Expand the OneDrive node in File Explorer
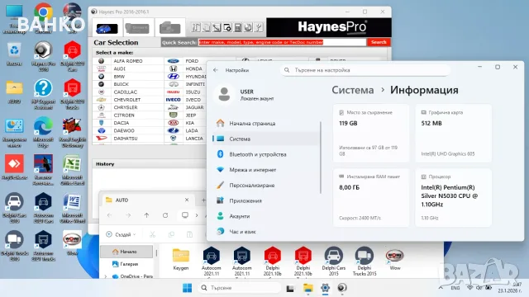The width and height of the screenshot is (529, 297). pyautogui.click(x=106, y=276)
